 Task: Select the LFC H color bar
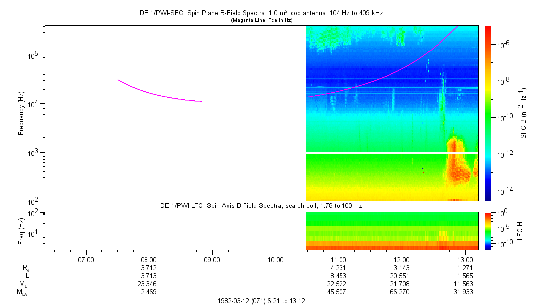pyautogui.click(x=488, y=231)
